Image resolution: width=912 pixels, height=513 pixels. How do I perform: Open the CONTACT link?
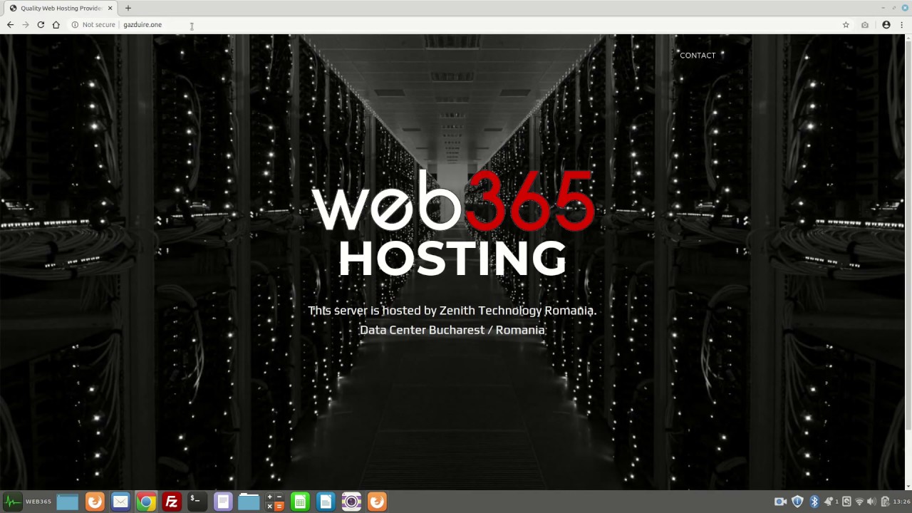(x=698, y=55)
